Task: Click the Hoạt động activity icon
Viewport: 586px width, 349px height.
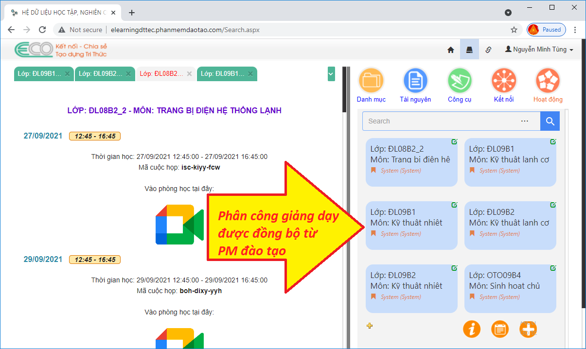Action: (x=548, y=81)
